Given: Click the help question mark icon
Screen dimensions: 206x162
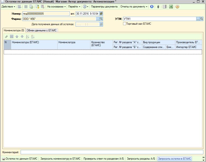Looking at the screenshot, I should click(177, 7).
